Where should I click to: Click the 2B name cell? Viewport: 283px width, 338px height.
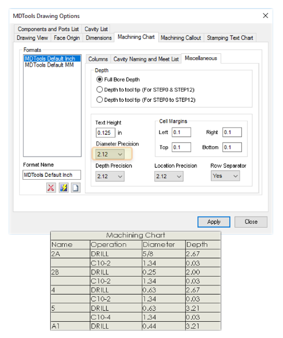click(x=70, y=272)
